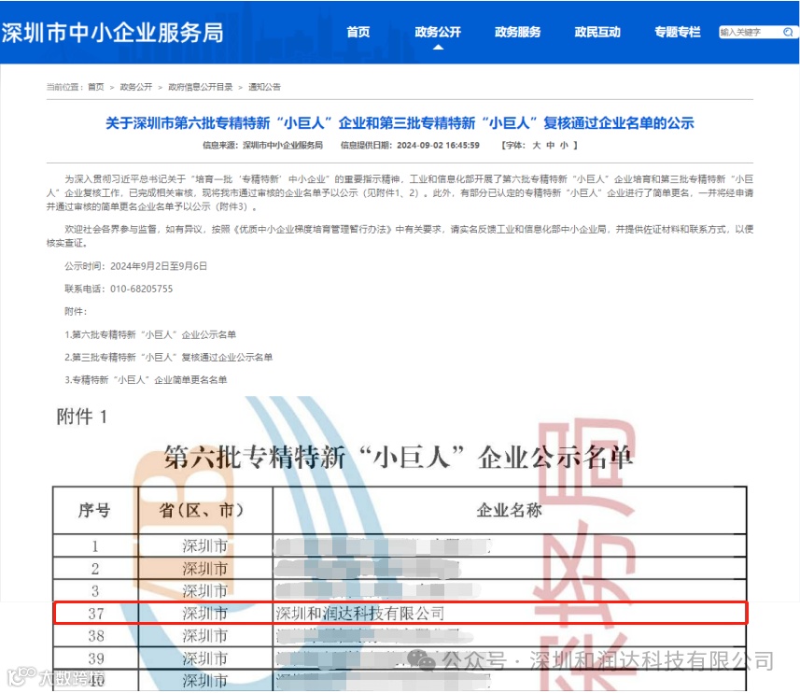Image resolution: width=800 pixels, height=693 pixels.
Task: Open attachment 2 第三批复核通过企业公示名单
Action: (168, 357)
